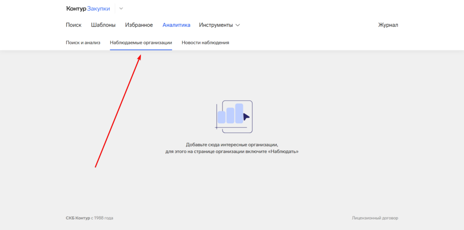Select the Наблюдаемые организации tab
The image size is (464, 230).
(x=141, y=43)
